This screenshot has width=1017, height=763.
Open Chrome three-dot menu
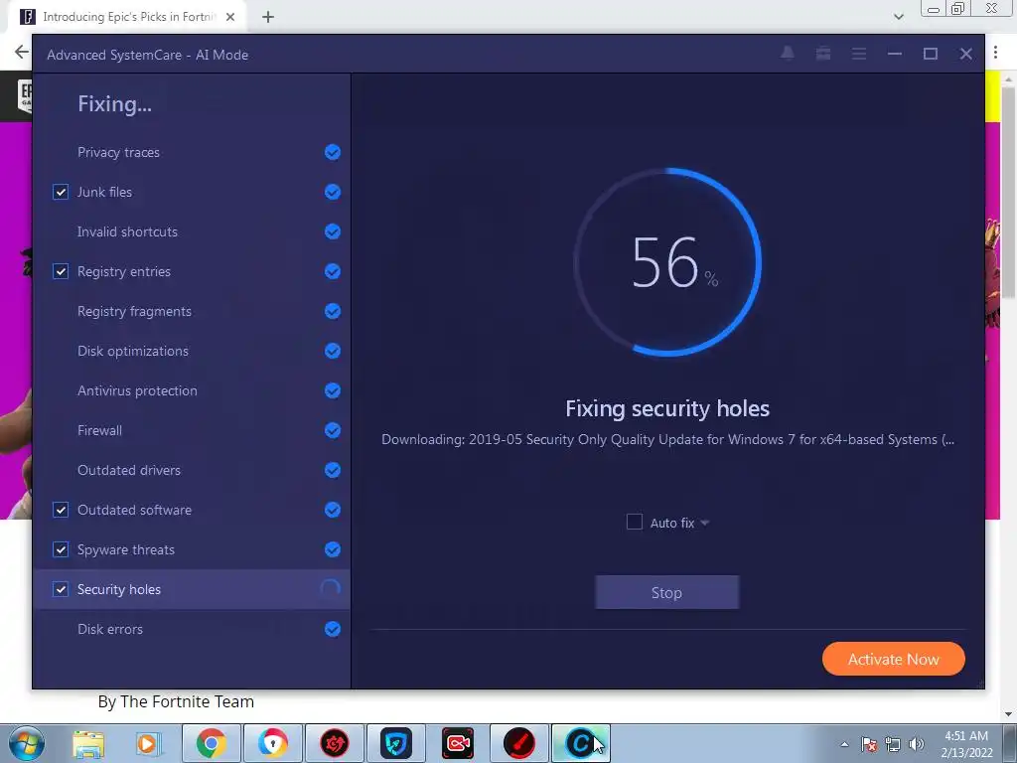click(995, 52)
